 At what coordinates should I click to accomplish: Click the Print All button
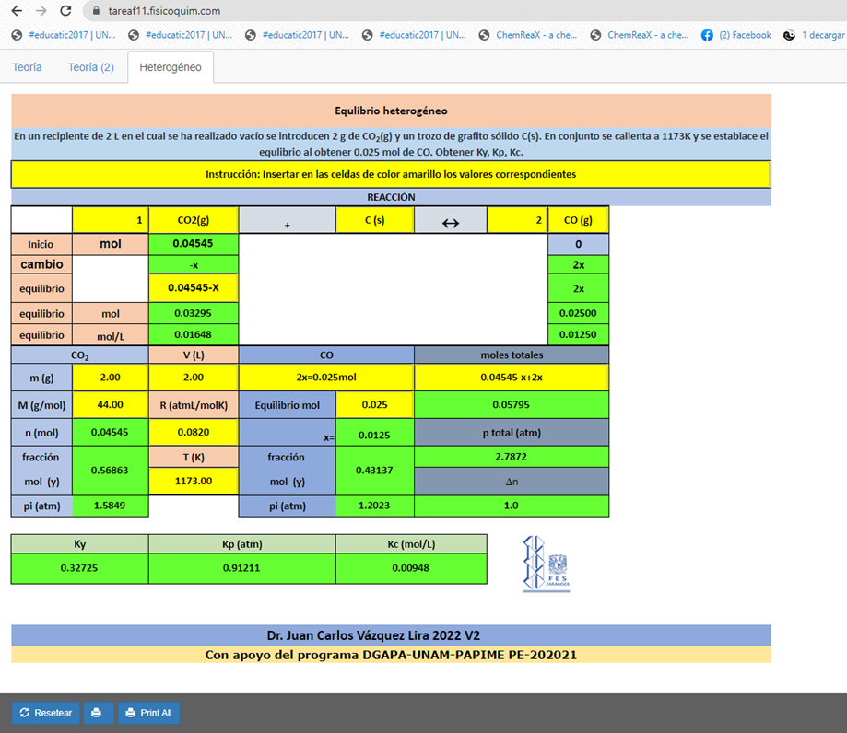(x=149, y=713)
